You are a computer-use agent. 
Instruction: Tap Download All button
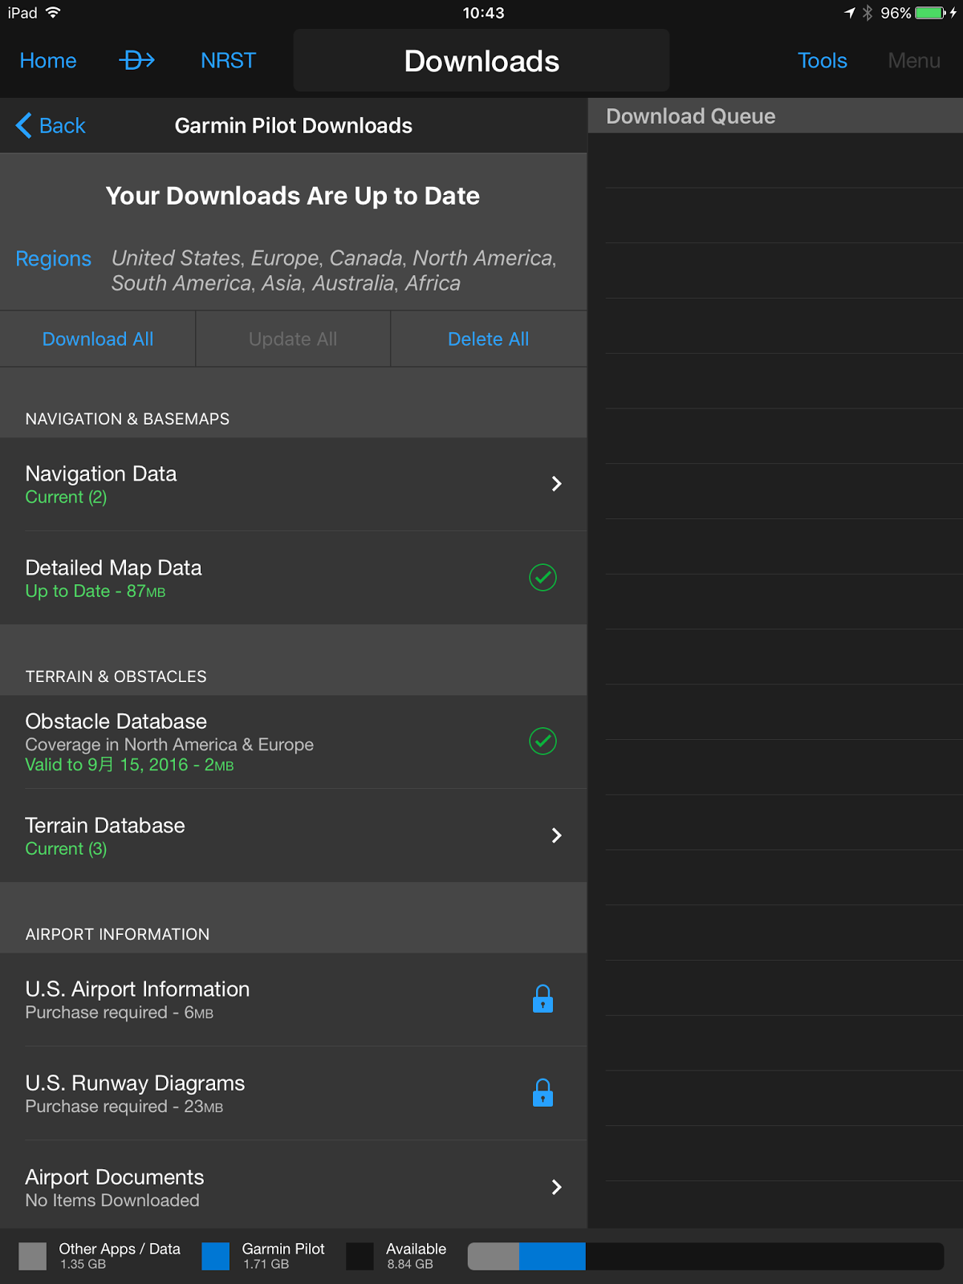point(98,339)
